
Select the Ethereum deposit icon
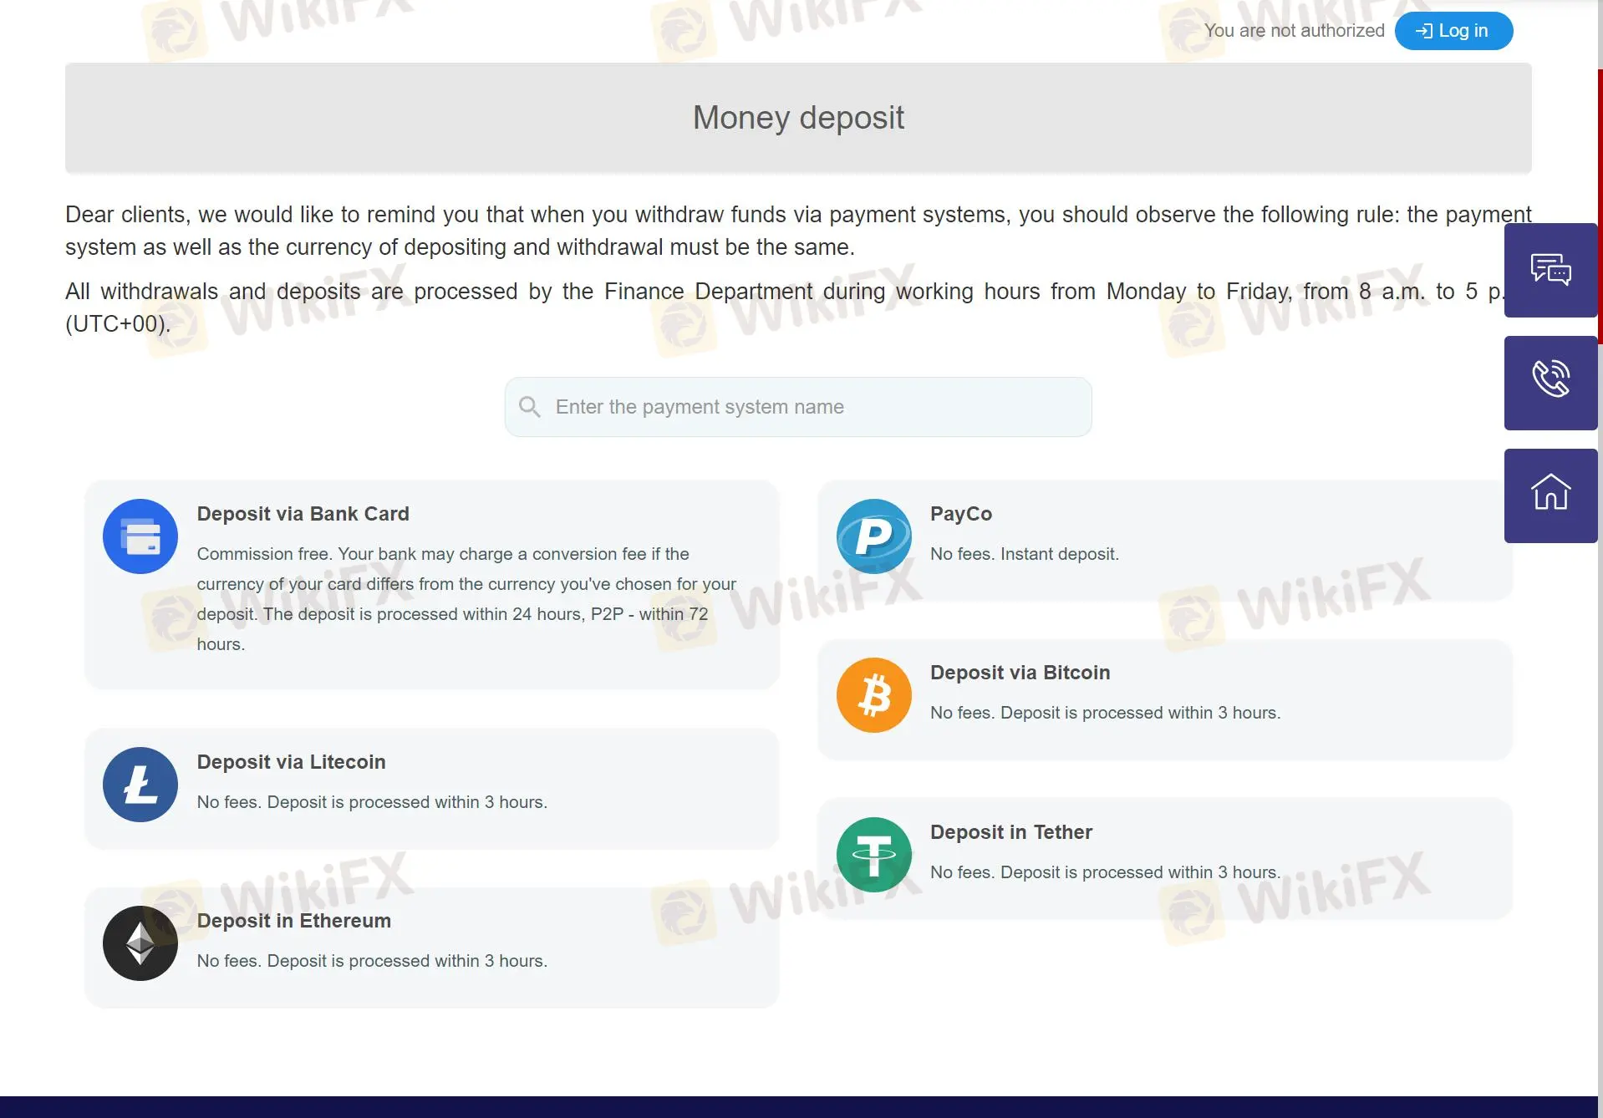click(140, 943)
